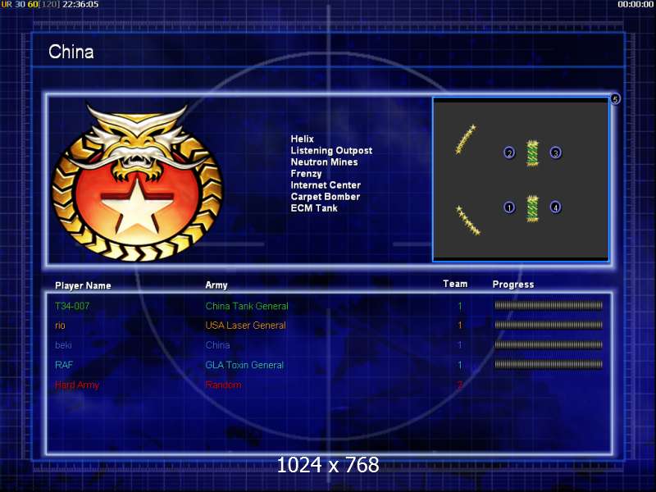Click start position marker 4 on the map
The image size is (656, 492).
click(x=556, y=207)
